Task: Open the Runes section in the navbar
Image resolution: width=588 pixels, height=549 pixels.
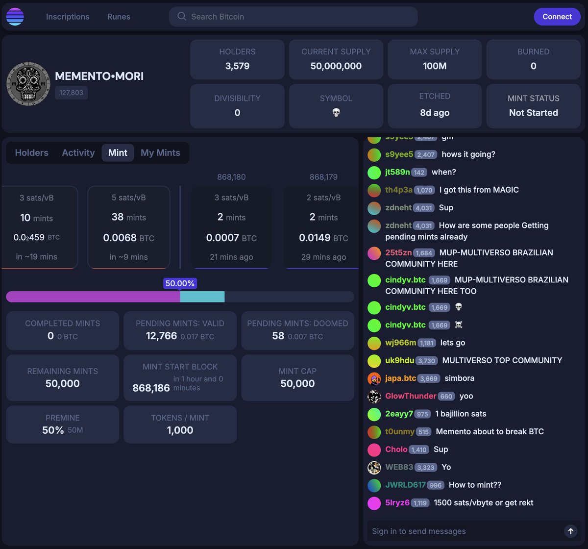Action: tap(118, 16)
